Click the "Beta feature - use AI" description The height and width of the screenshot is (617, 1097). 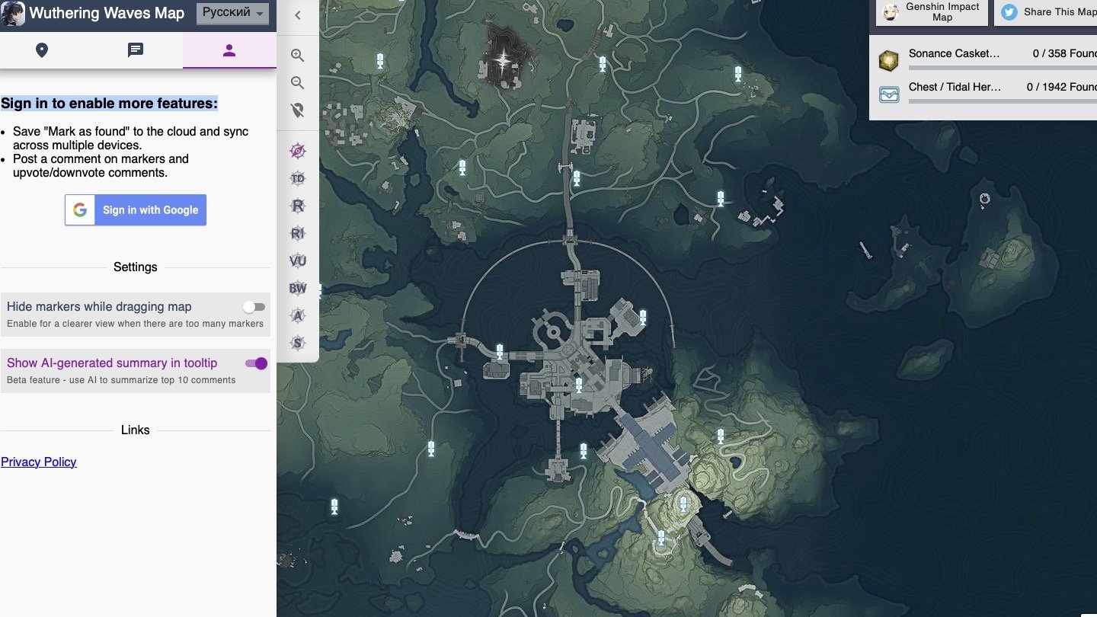click(121, 380)
